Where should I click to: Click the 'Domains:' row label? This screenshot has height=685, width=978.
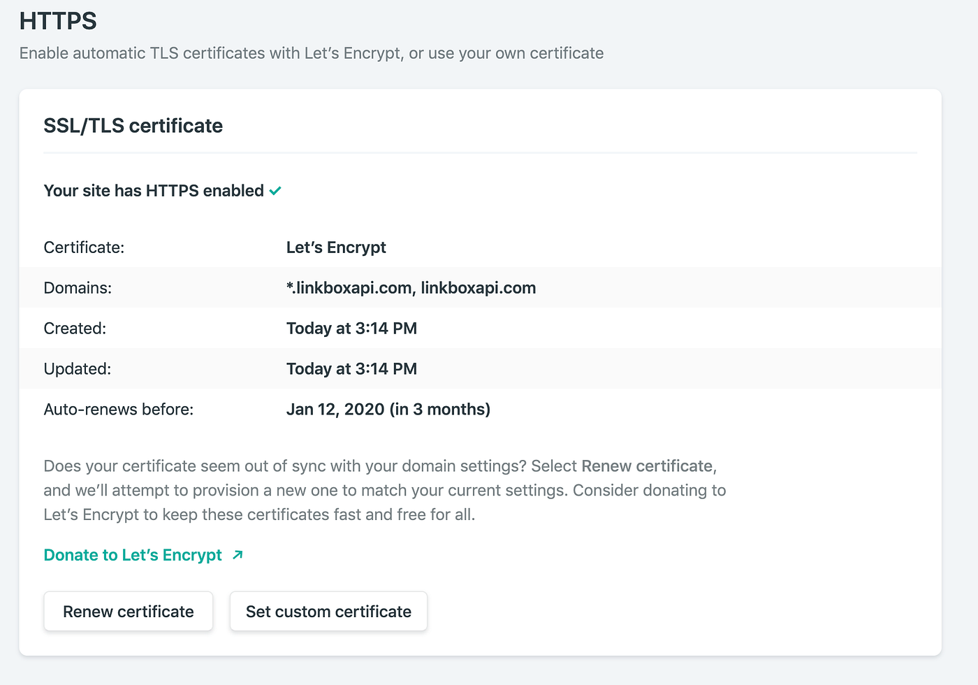pyautogui.click(x=78, y=288)
